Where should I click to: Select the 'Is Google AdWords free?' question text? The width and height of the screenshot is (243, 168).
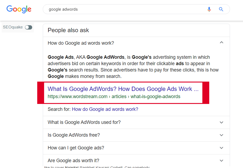click(74, 135)
